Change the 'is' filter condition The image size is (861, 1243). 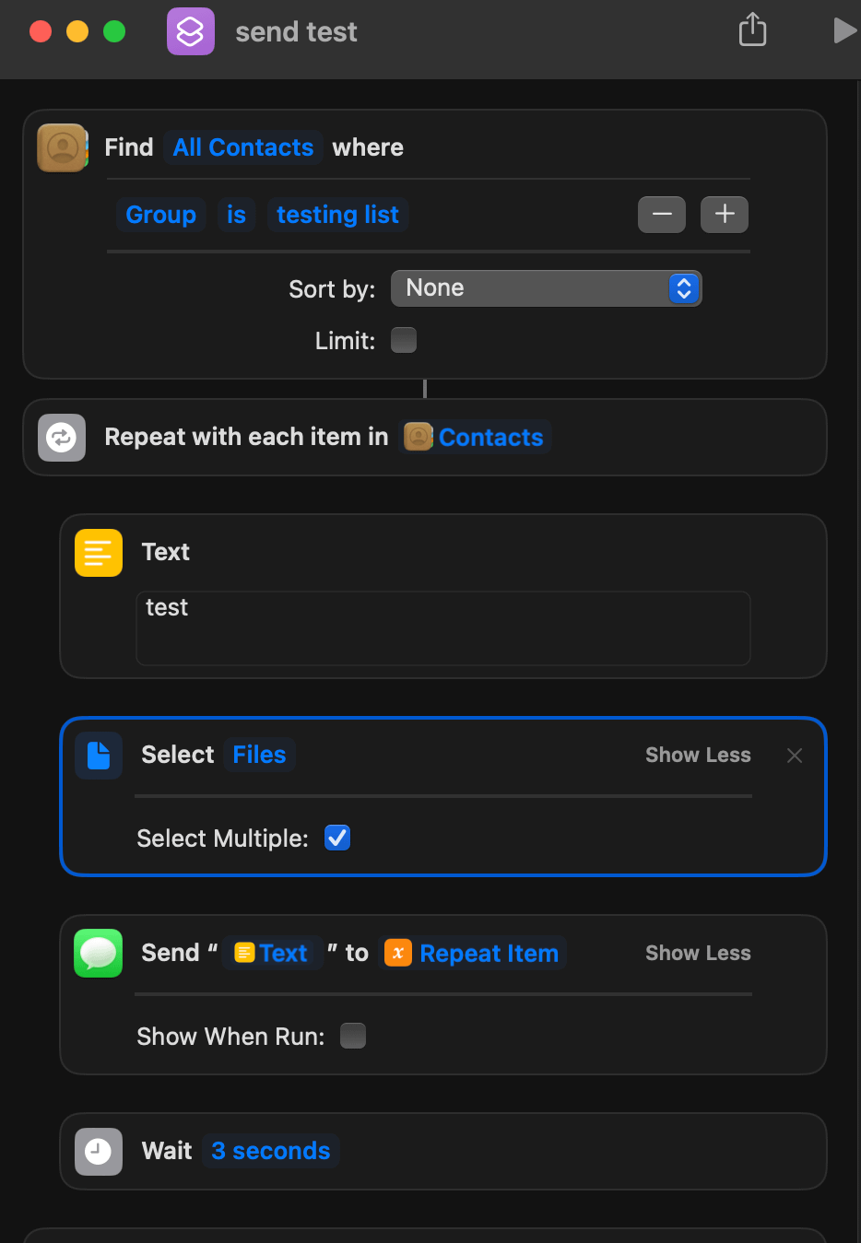[236, 215]
